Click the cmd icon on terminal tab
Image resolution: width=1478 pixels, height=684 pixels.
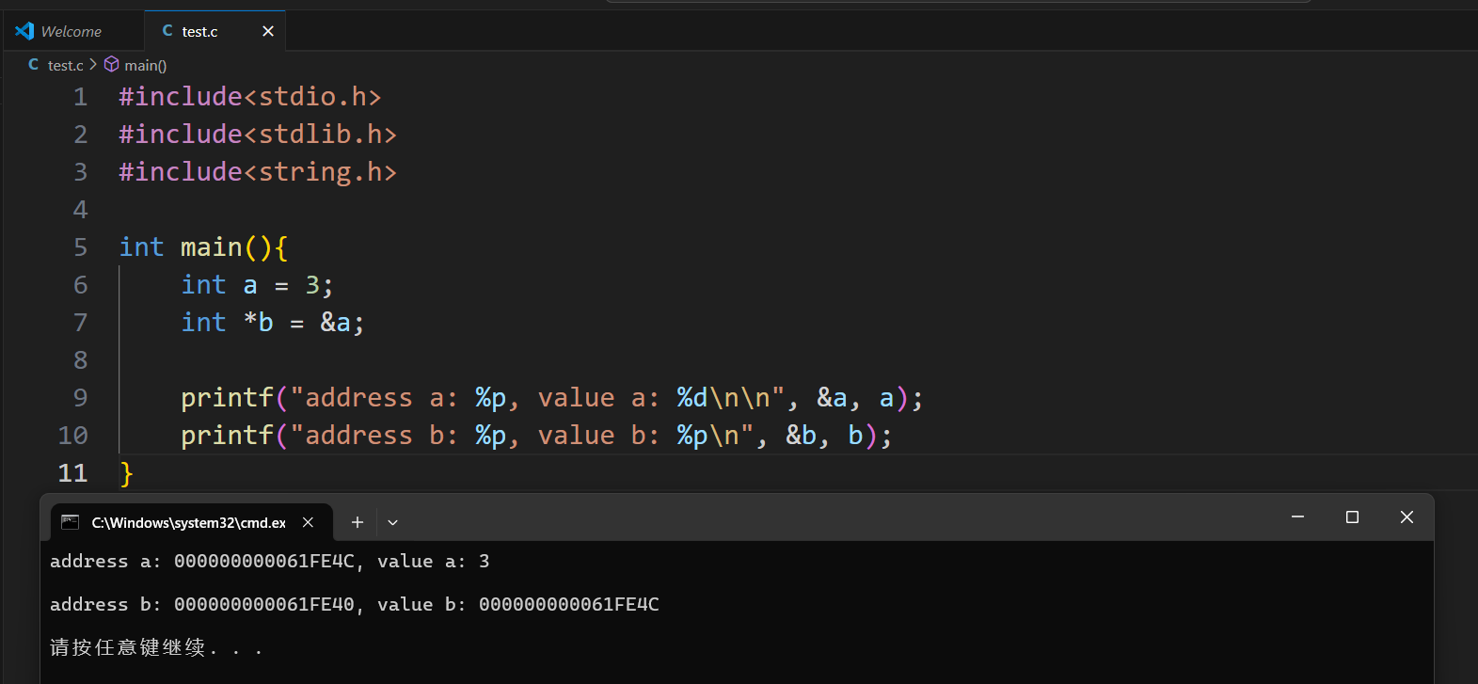(70, 522)
